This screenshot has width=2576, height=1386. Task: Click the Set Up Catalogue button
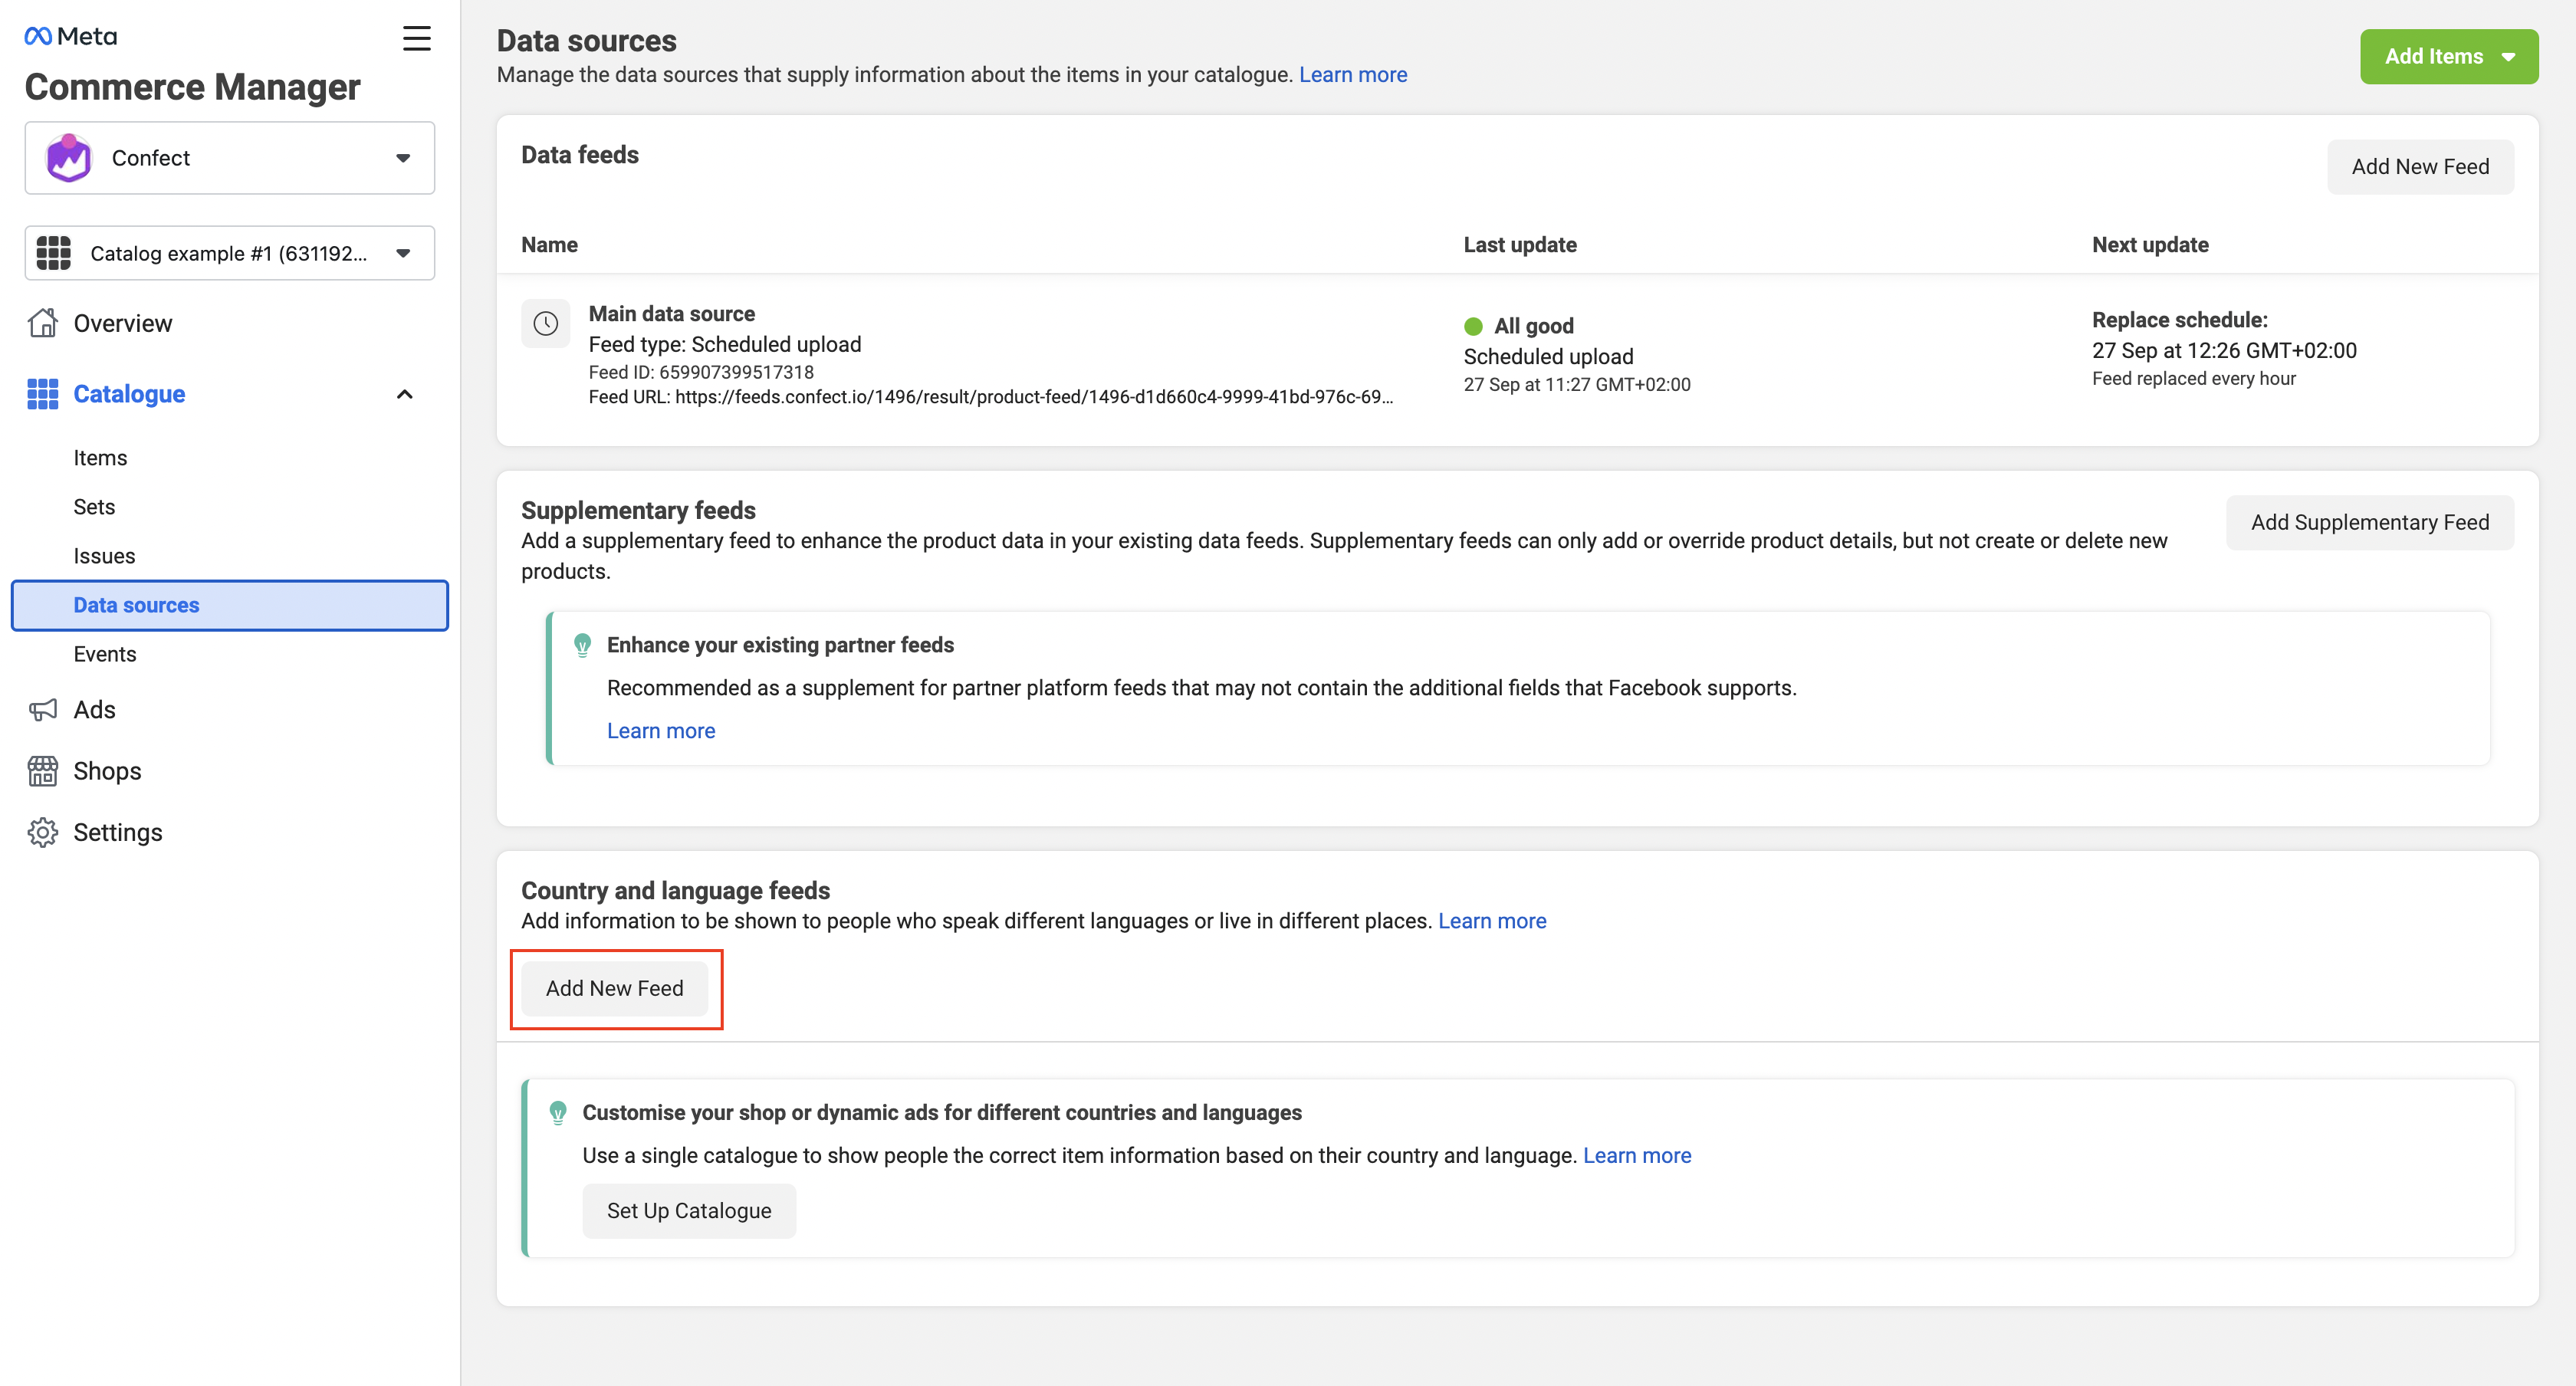(689, 1211)
